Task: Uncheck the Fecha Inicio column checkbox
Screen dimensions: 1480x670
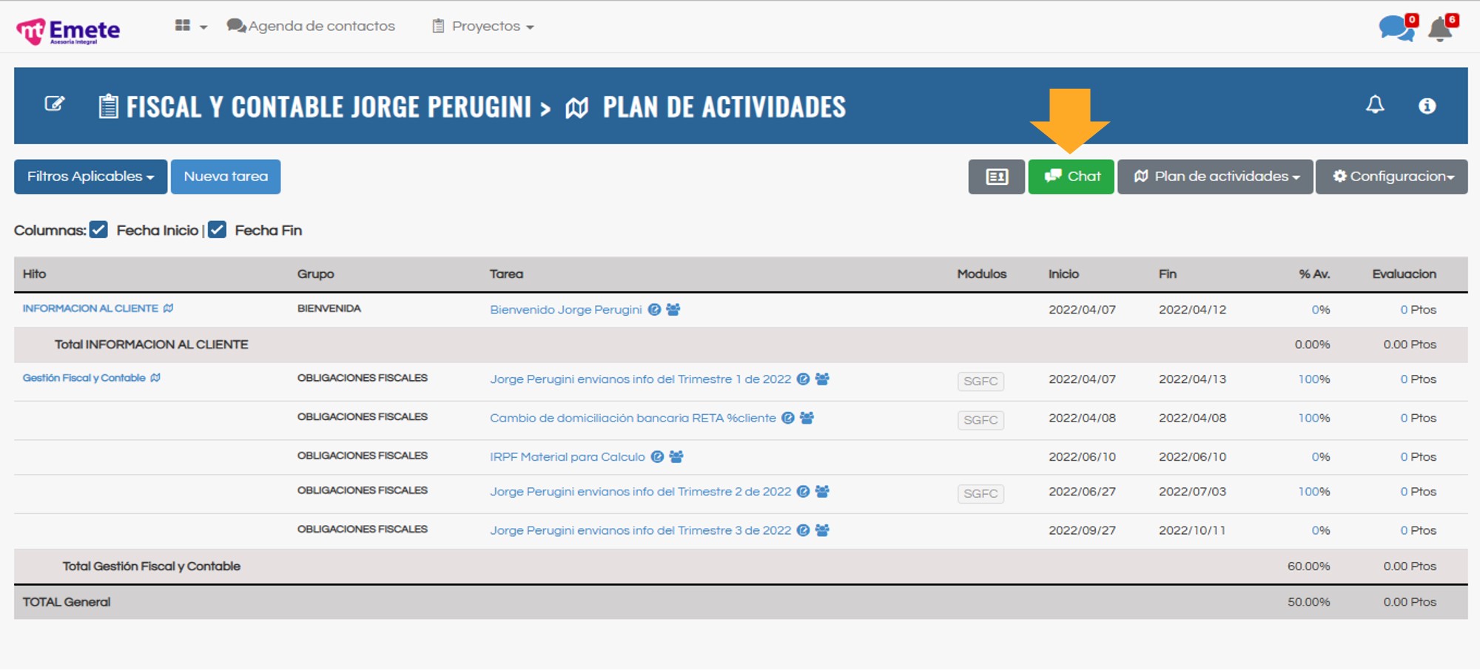Action: coord(98,230)
